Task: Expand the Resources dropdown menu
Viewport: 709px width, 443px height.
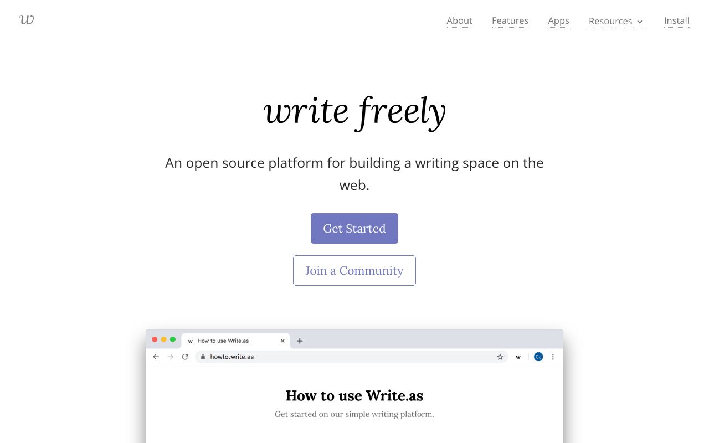Action: [616, 21]
